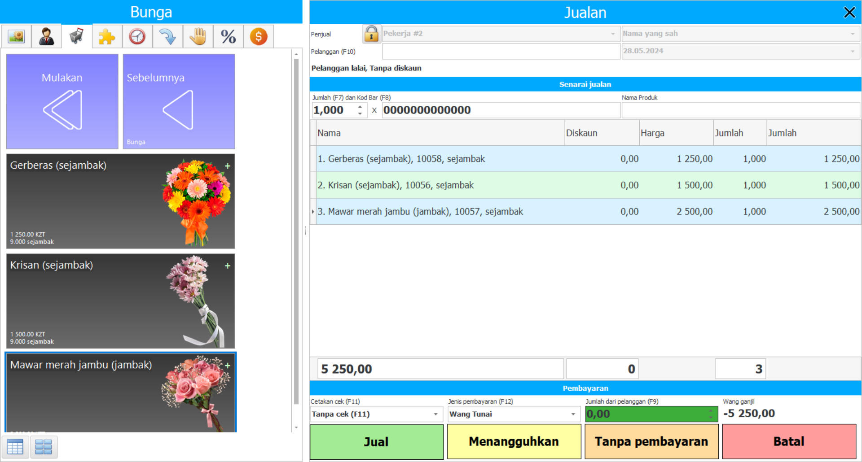Viewport: 862px width, 462px height.
Task: Select the shopping cart tab
Action: coord(76,36)
